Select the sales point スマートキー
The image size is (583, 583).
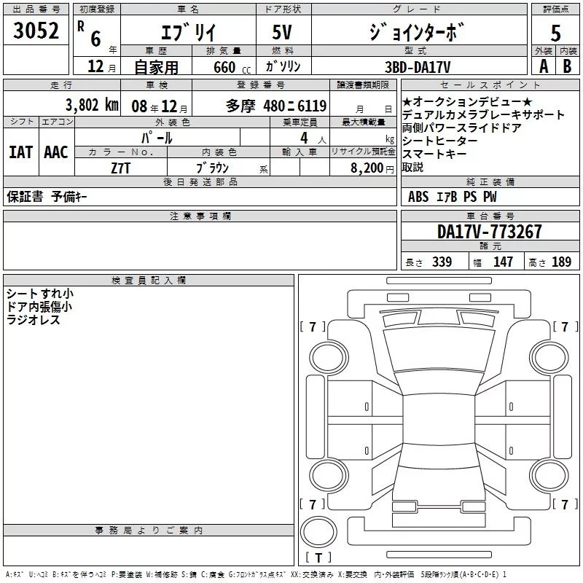pyautogui.click(x=434, y=154)
